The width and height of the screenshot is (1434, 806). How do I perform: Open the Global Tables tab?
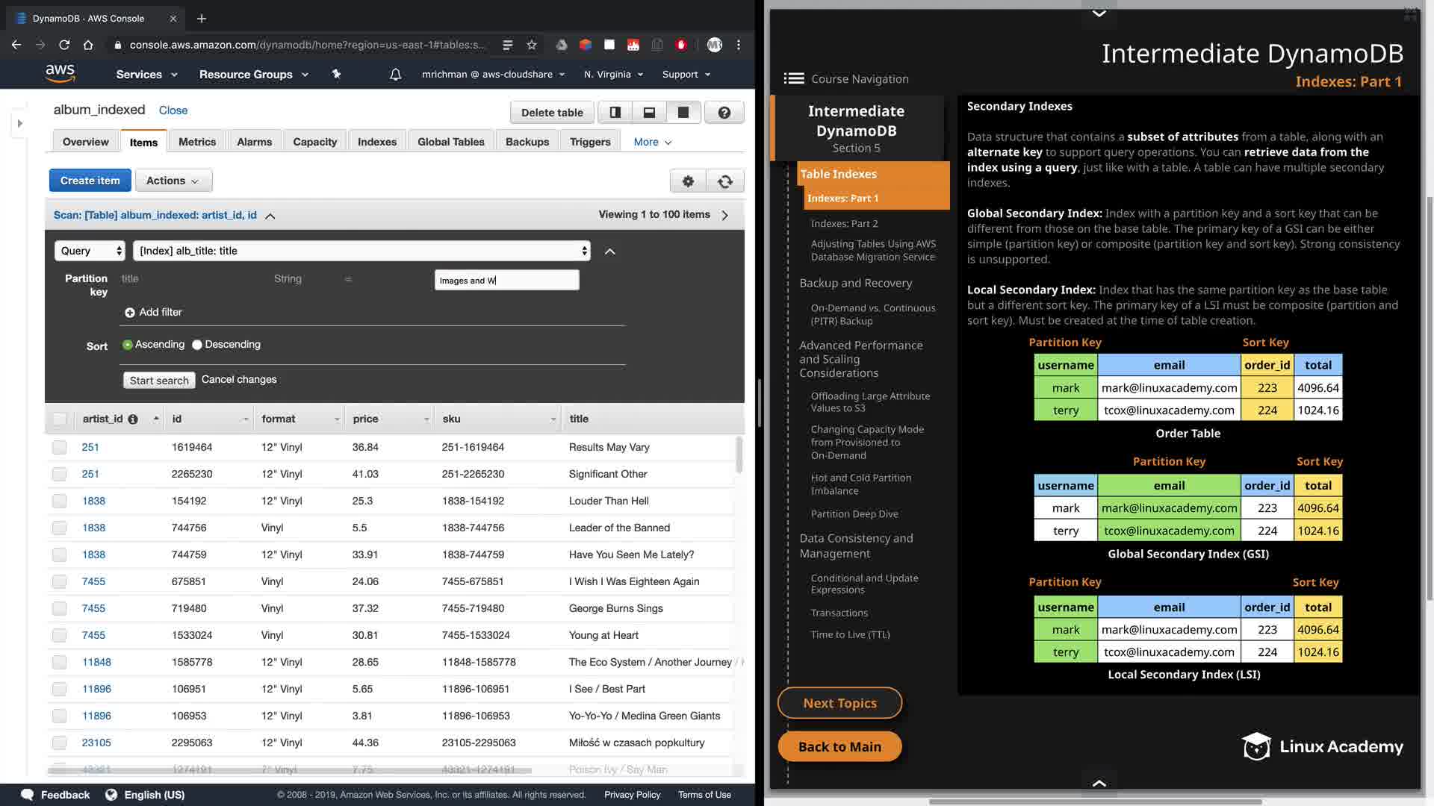click(450, 142)
